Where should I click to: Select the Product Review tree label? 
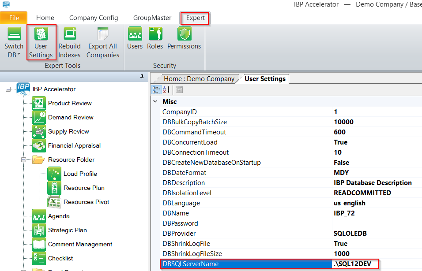click(x=70, y=103)
